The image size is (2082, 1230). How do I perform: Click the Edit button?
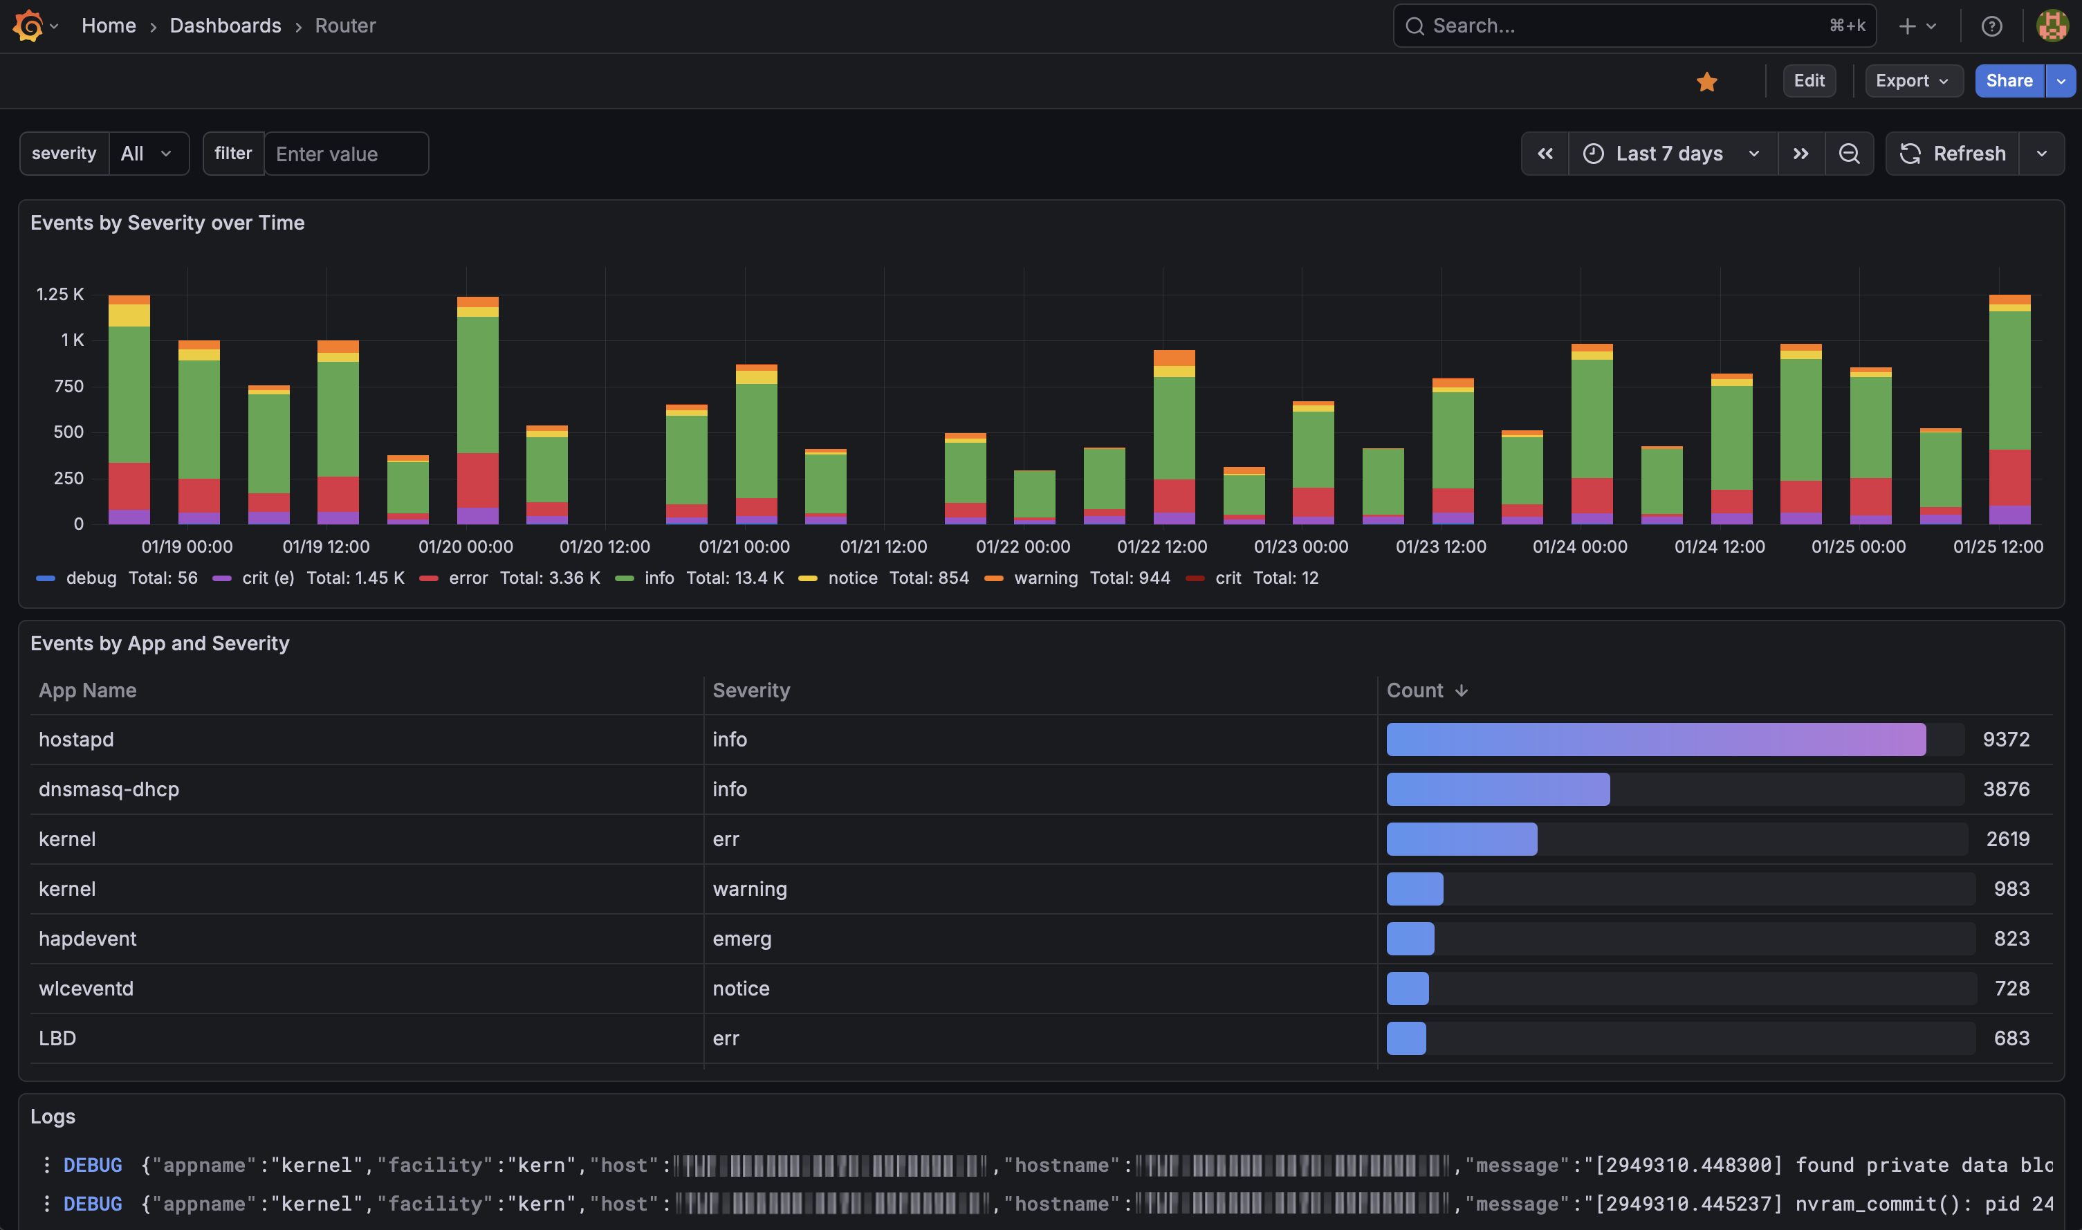tap(1809, 81)
